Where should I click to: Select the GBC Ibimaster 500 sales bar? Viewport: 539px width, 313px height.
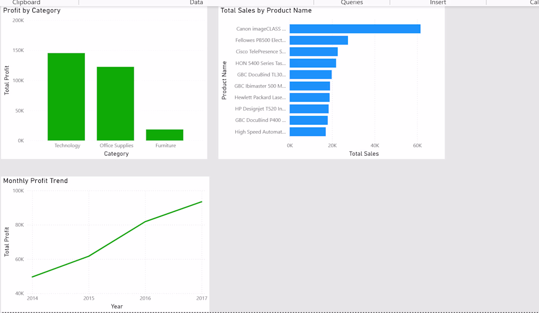coord(310,86)
